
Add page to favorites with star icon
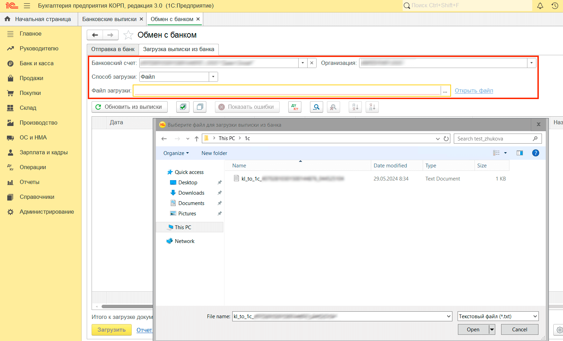tap(128, 35)
